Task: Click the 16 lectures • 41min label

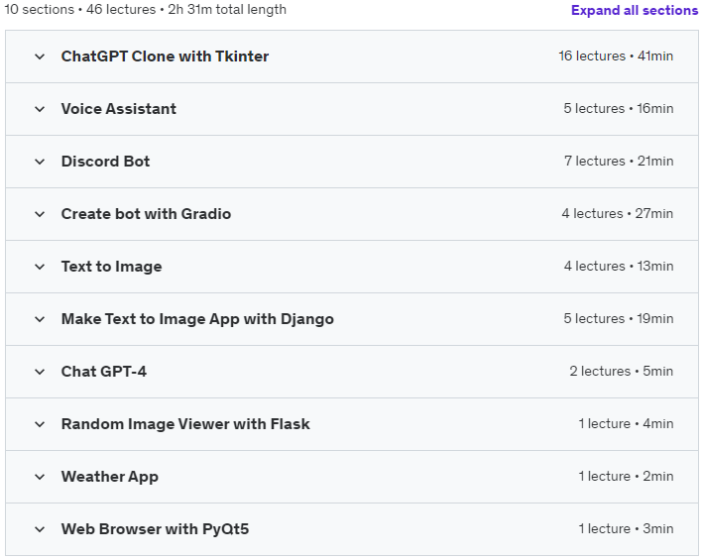Action: (x=616, y=56)
